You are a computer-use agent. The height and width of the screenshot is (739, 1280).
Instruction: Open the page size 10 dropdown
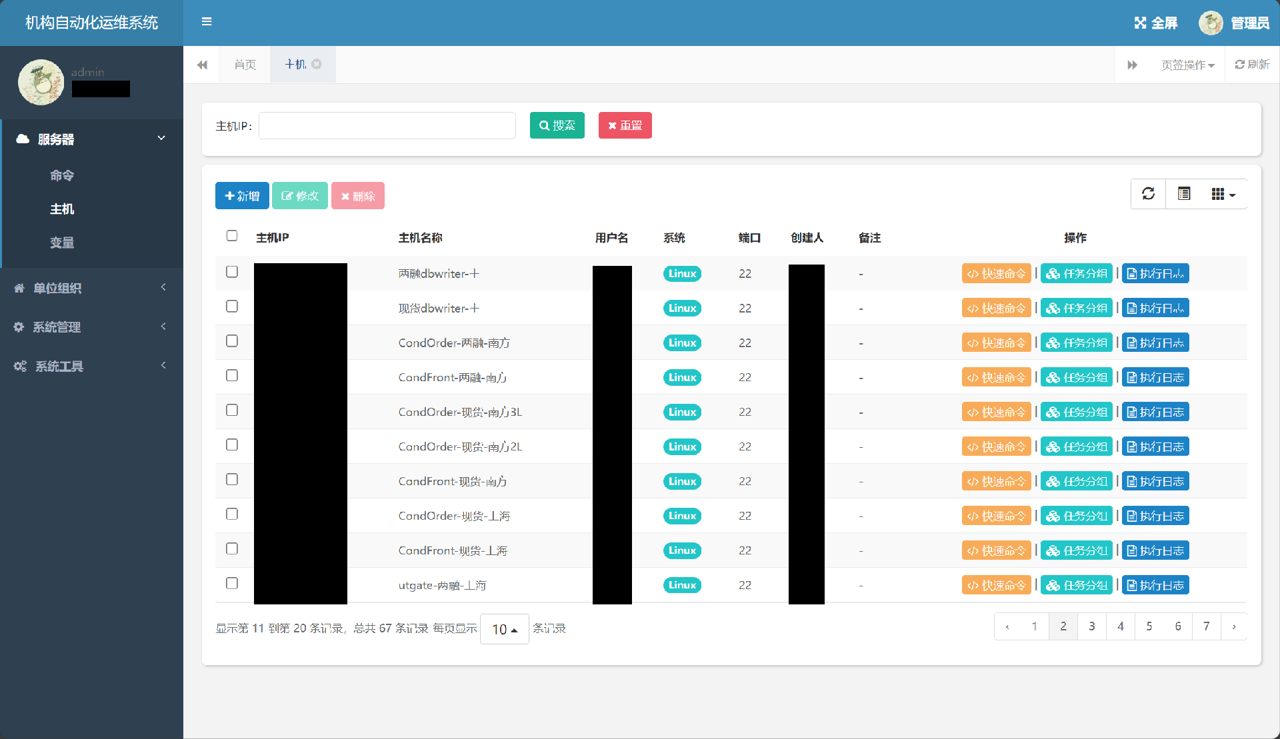click(504, 629)
